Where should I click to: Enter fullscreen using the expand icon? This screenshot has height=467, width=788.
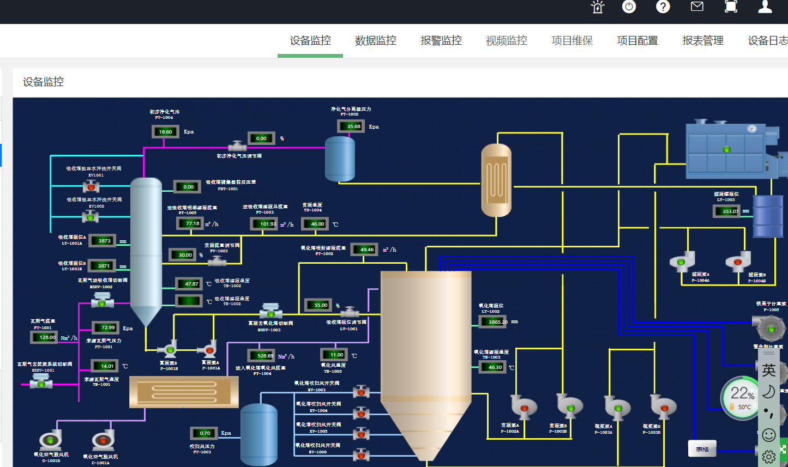[x=731, y=7]
